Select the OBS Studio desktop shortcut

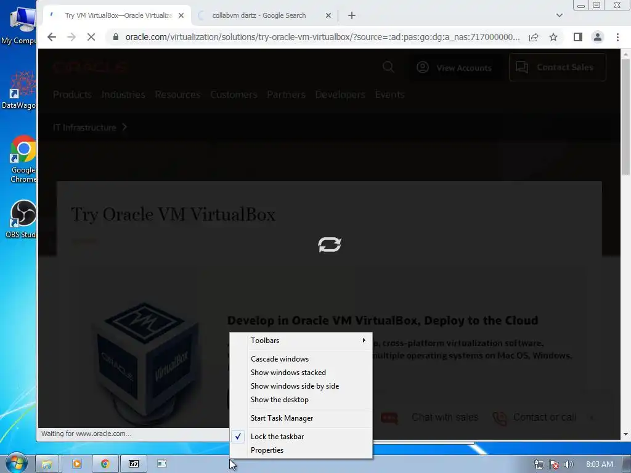[21, 219]
